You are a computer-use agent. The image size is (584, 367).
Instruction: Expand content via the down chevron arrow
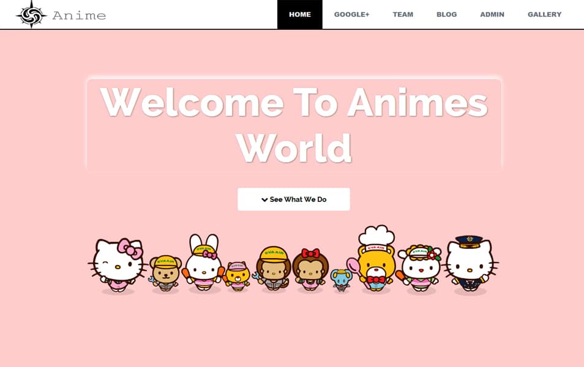tap(264, 199)
